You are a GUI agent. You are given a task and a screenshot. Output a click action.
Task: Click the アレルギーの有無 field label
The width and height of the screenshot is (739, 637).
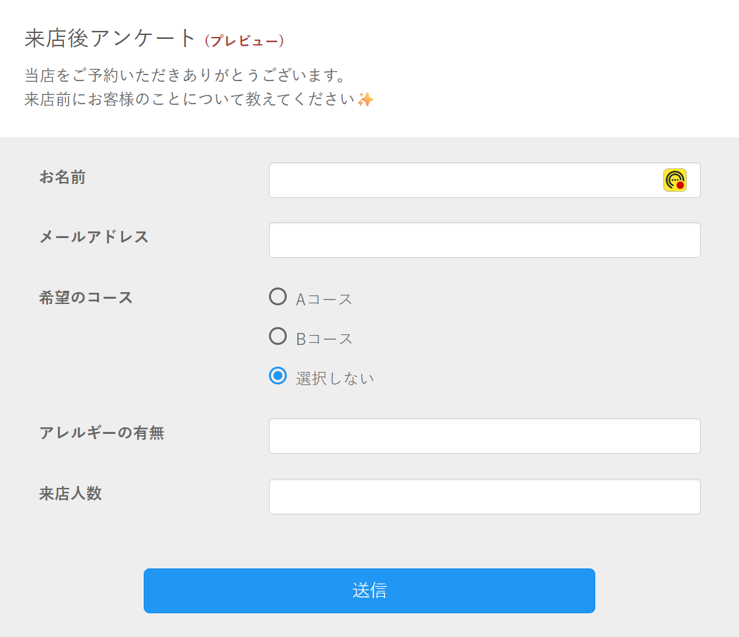(x=102, y=433)
